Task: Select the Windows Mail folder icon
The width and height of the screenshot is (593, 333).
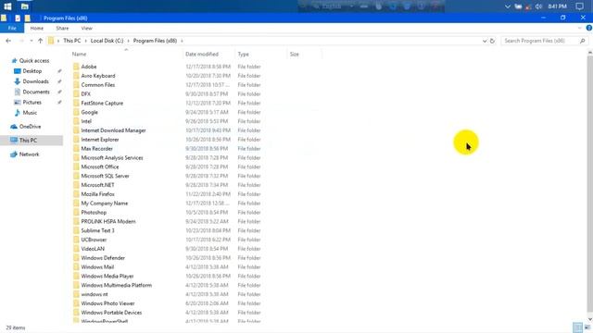Action: [76, 267]
